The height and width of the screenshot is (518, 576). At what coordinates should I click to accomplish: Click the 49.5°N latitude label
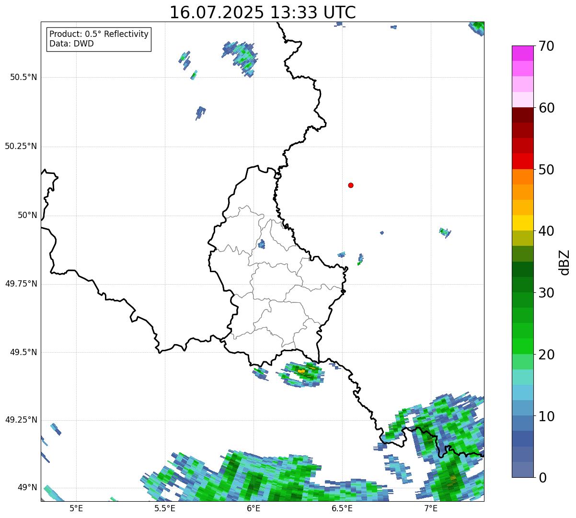coord(23,352)
